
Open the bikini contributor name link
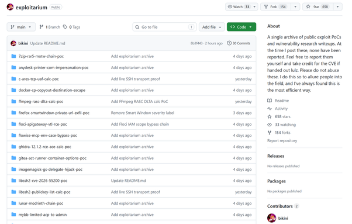(283, 218)
